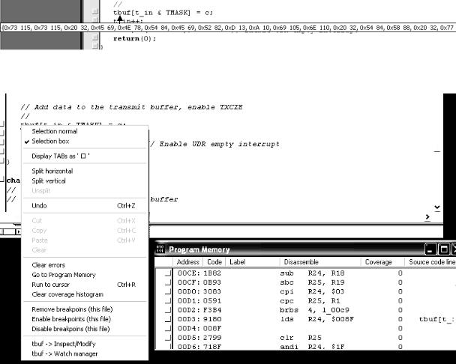Screen dimensions: 456x364
Task: Select the 00D2: F3B4 row text
Action: tap(199, 310)
